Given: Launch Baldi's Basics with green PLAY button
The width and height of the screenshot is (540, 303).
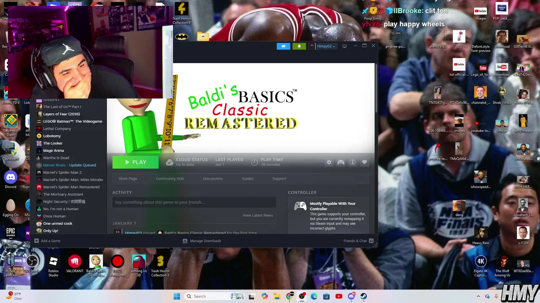Looking at the screenshot, I should [135, 162].
